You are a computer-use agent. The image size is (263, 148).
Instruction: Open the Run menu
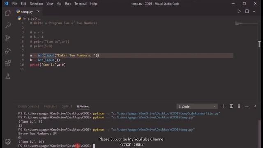pos(68,4)
